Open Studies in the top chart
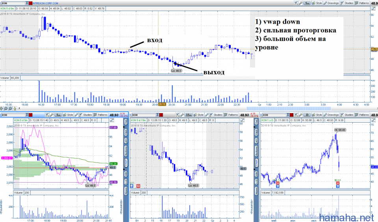This screenshot has width=378, height=222. 347,3
